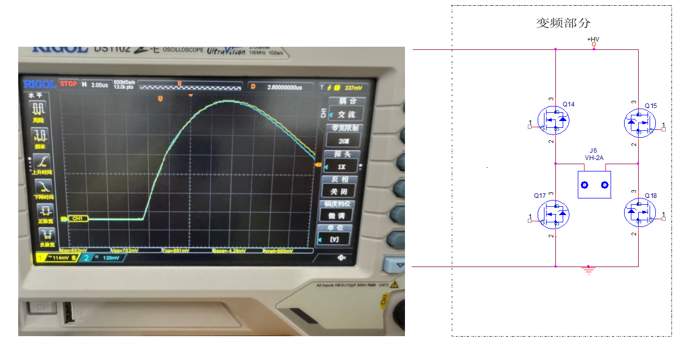Click the J6 VH-2A connector label
Viewport: 685px width, 346px height.
coord(593,154)
